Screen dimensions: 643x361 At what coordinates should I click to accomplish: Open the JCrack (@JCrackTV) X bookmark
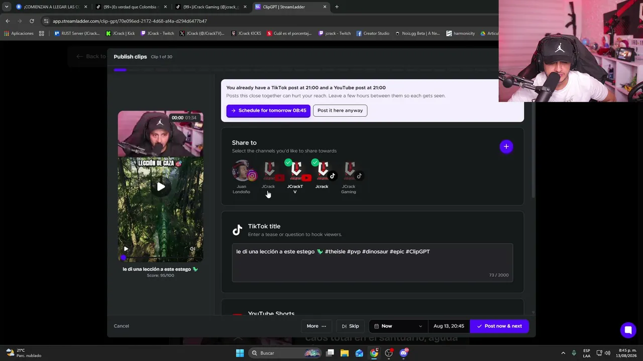[x=201, y=34]
